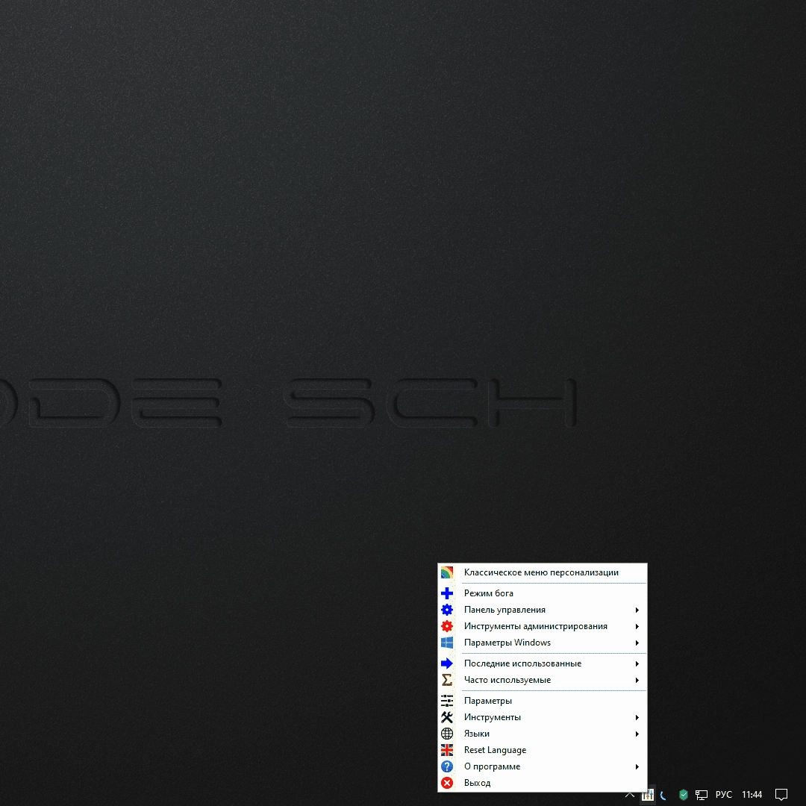Expand the Параметры Windows submenu arrow

(x=637, y=643)
